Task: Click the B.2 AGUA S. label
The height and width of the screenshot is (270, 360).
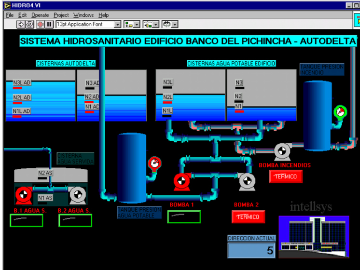Action: 74,211
